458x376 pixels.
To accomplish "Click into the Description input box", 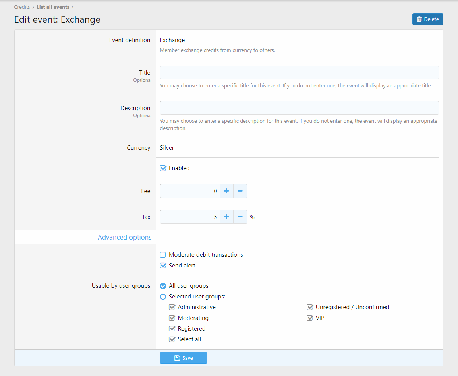I will coord(299,108).
